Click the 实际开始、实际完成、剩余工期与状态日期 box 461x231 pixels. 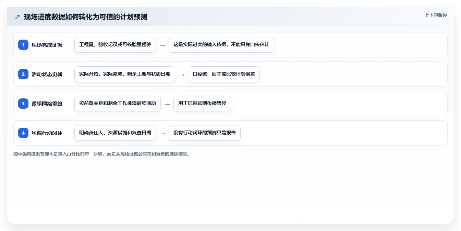[125, 74]
